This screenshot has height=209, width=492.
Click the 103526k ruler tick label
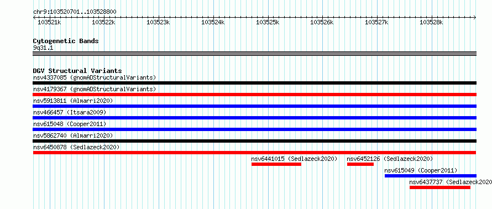pos(322,22)
